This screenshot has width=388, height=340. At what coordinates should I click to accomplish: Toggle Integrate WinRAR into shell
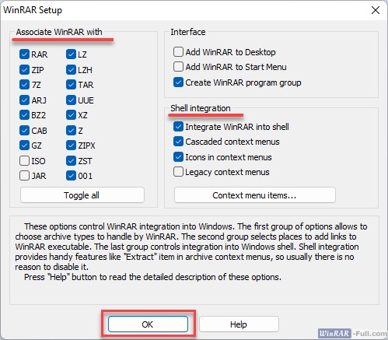(178, 127)
